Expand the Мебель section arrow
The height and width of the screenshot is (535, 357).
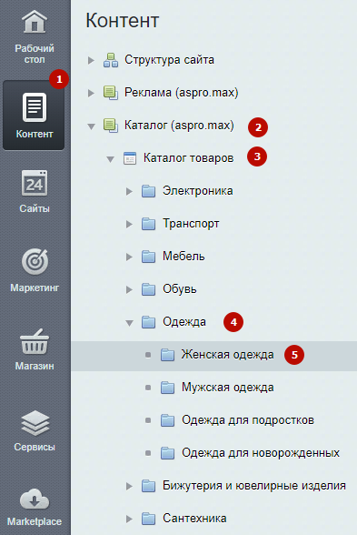(x=129, y=257)
